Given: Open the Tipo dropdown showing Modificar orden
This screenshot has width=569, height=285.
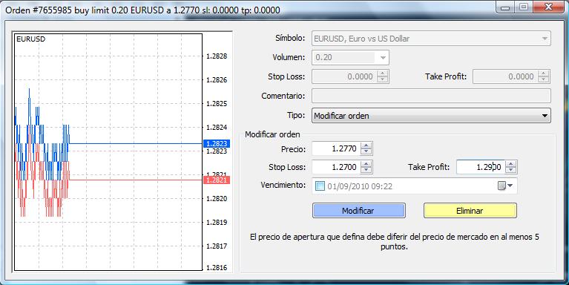Looking at the screenshot, I should [431, 116].
